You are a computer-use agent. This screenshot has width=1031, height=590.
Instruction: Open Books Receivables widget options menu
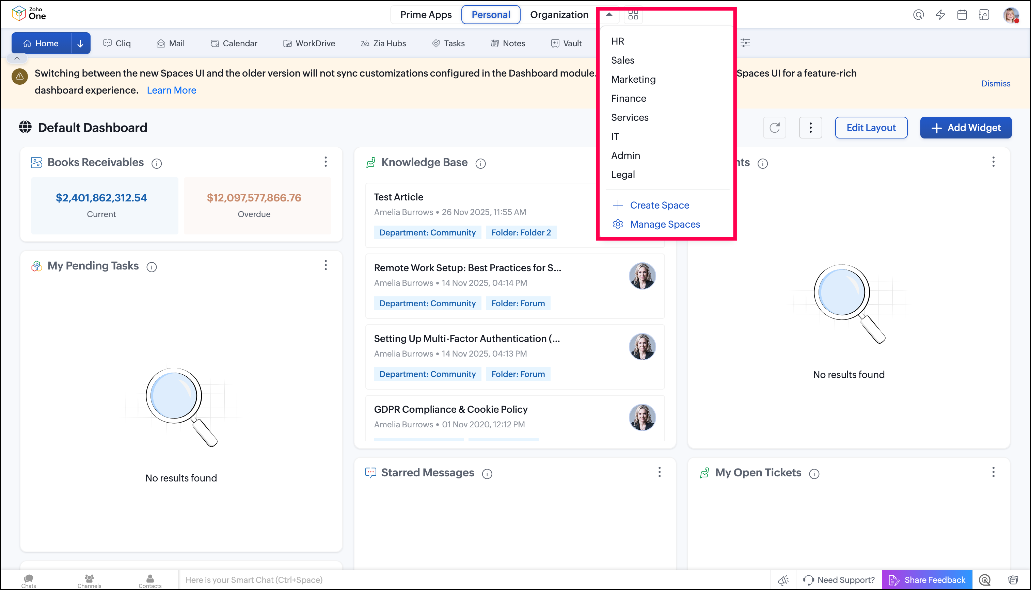click(326, 162)
